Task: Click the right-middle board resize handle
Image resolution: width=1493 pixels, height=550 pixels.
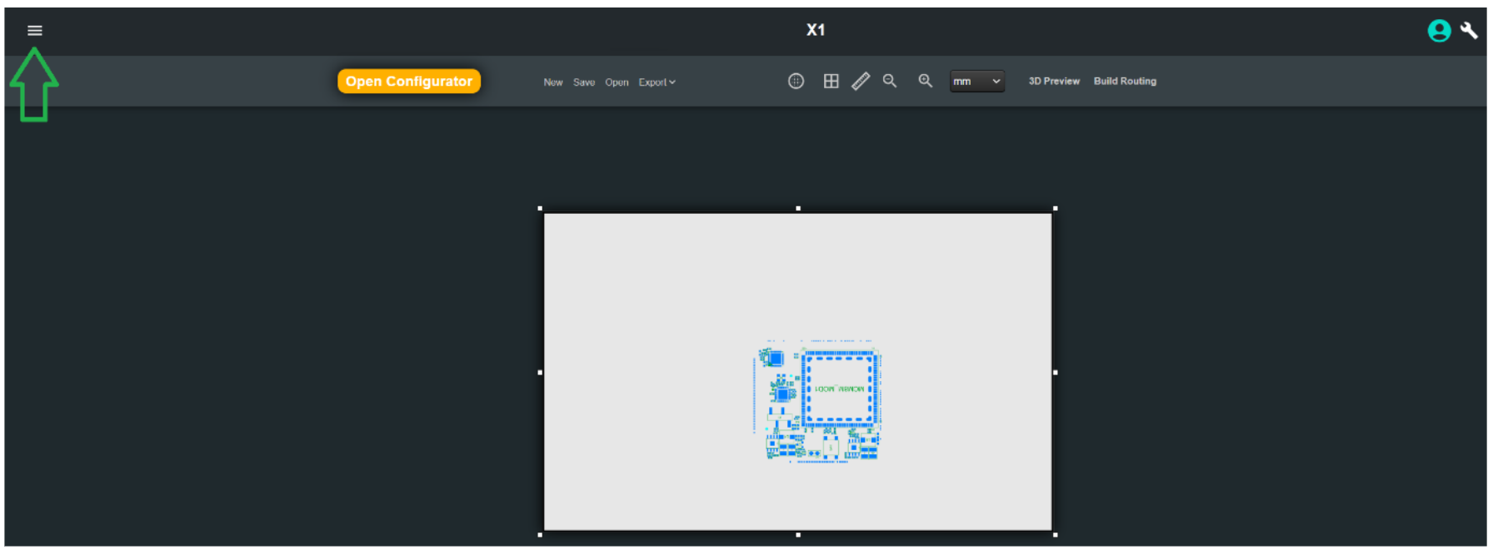Action: coord(1056,373)
